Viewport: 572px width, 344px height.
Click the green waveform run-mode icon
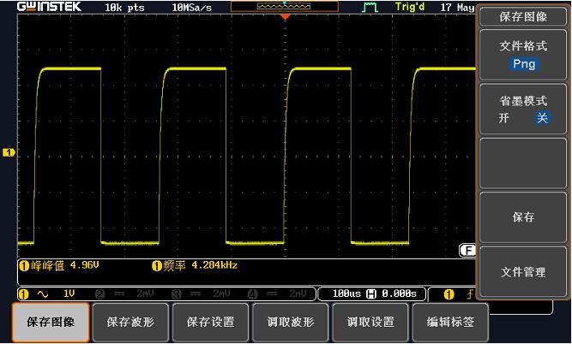tap(370, 7)
